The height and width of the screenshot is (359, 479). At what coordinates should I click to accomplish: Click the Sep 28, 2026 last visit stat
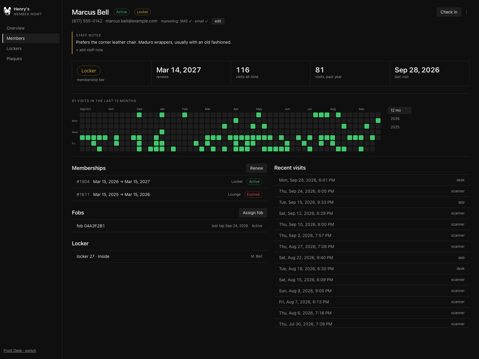(430, 74)
